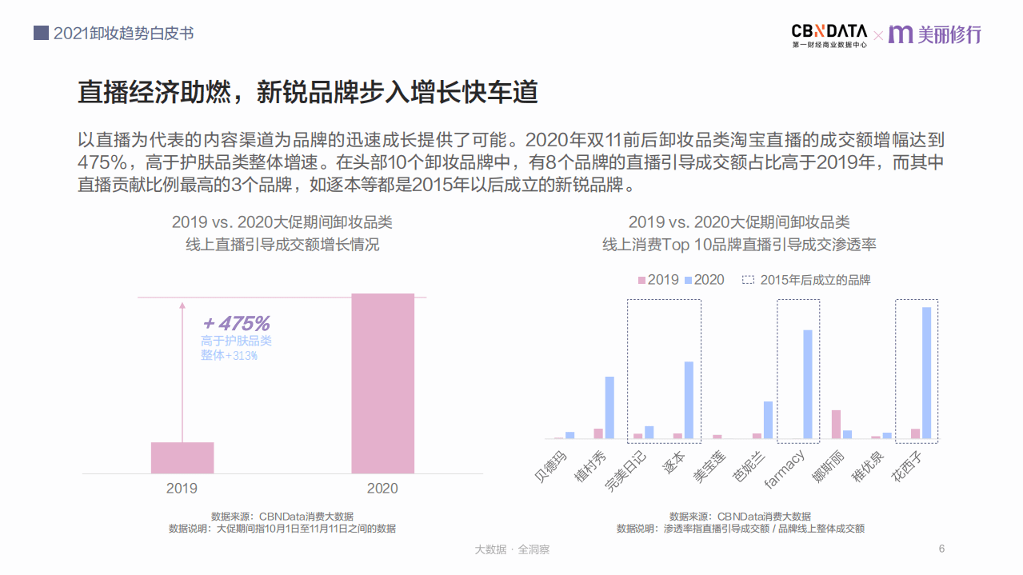Toggle the 2020 legend entry
This screenshot has height=575, width=1023.
(704, 280)
